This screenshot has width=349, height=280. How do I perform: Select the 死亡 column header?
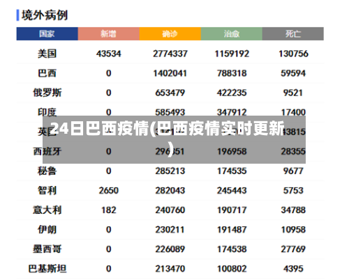tap(293, 34)
